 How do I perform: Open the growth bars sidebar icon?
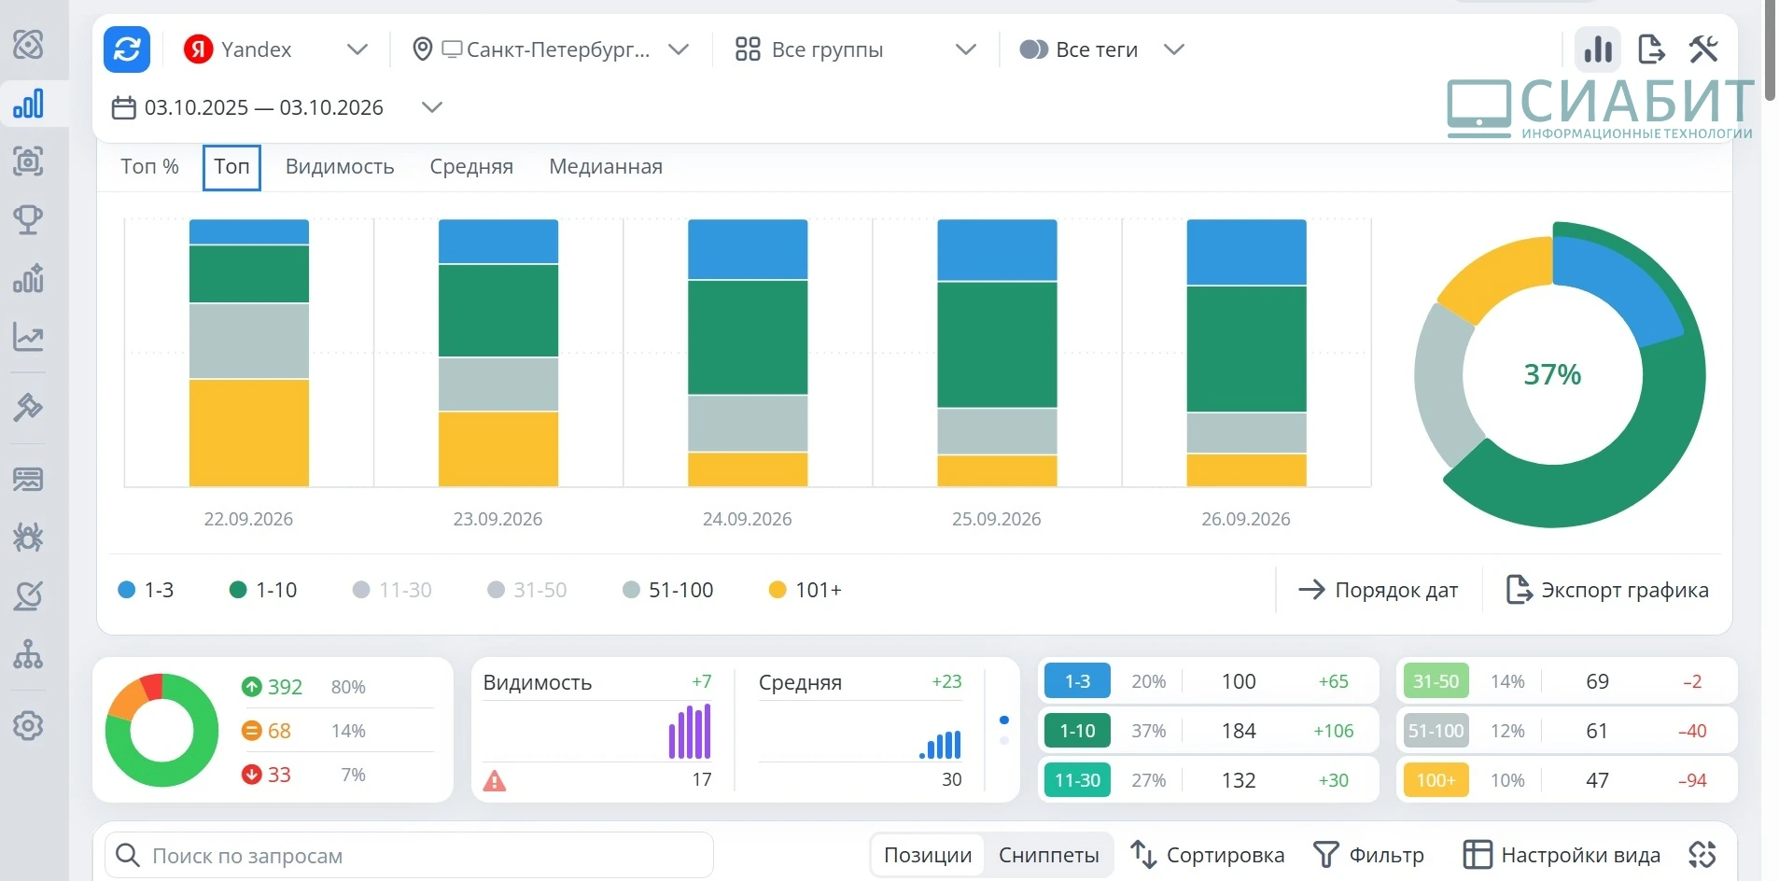pyautogui.click(x=28, y=279)
